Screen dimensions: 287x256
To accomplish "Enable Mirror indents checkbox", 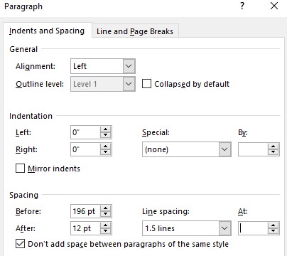I will [20, 169].
